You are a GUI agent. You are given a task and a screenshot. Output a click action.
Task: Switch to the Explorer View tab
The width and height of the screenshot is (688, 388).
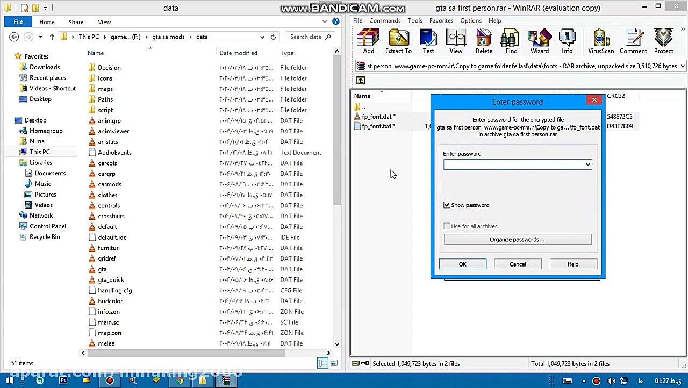tap(104, 22)
